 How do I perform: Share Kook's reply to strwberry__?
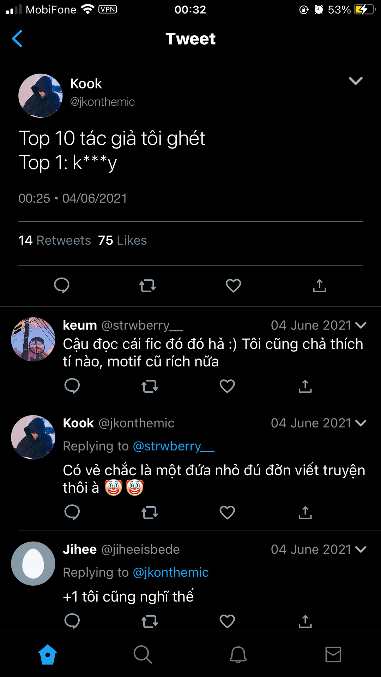305,512
